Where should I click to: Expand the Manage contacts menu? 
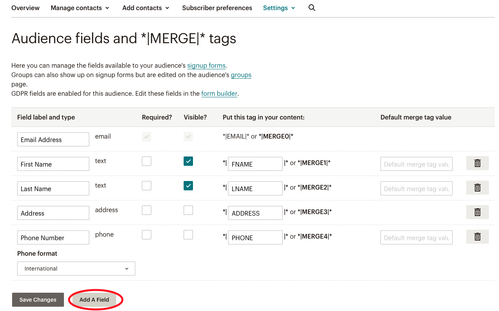coord(80,8)
